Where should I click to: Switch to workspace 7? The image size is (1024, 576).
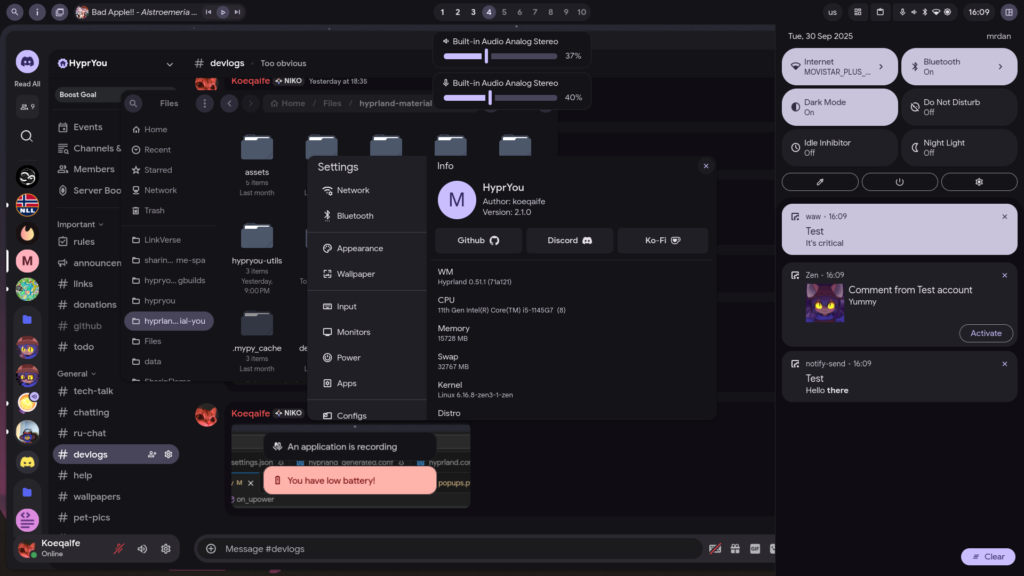535,12
